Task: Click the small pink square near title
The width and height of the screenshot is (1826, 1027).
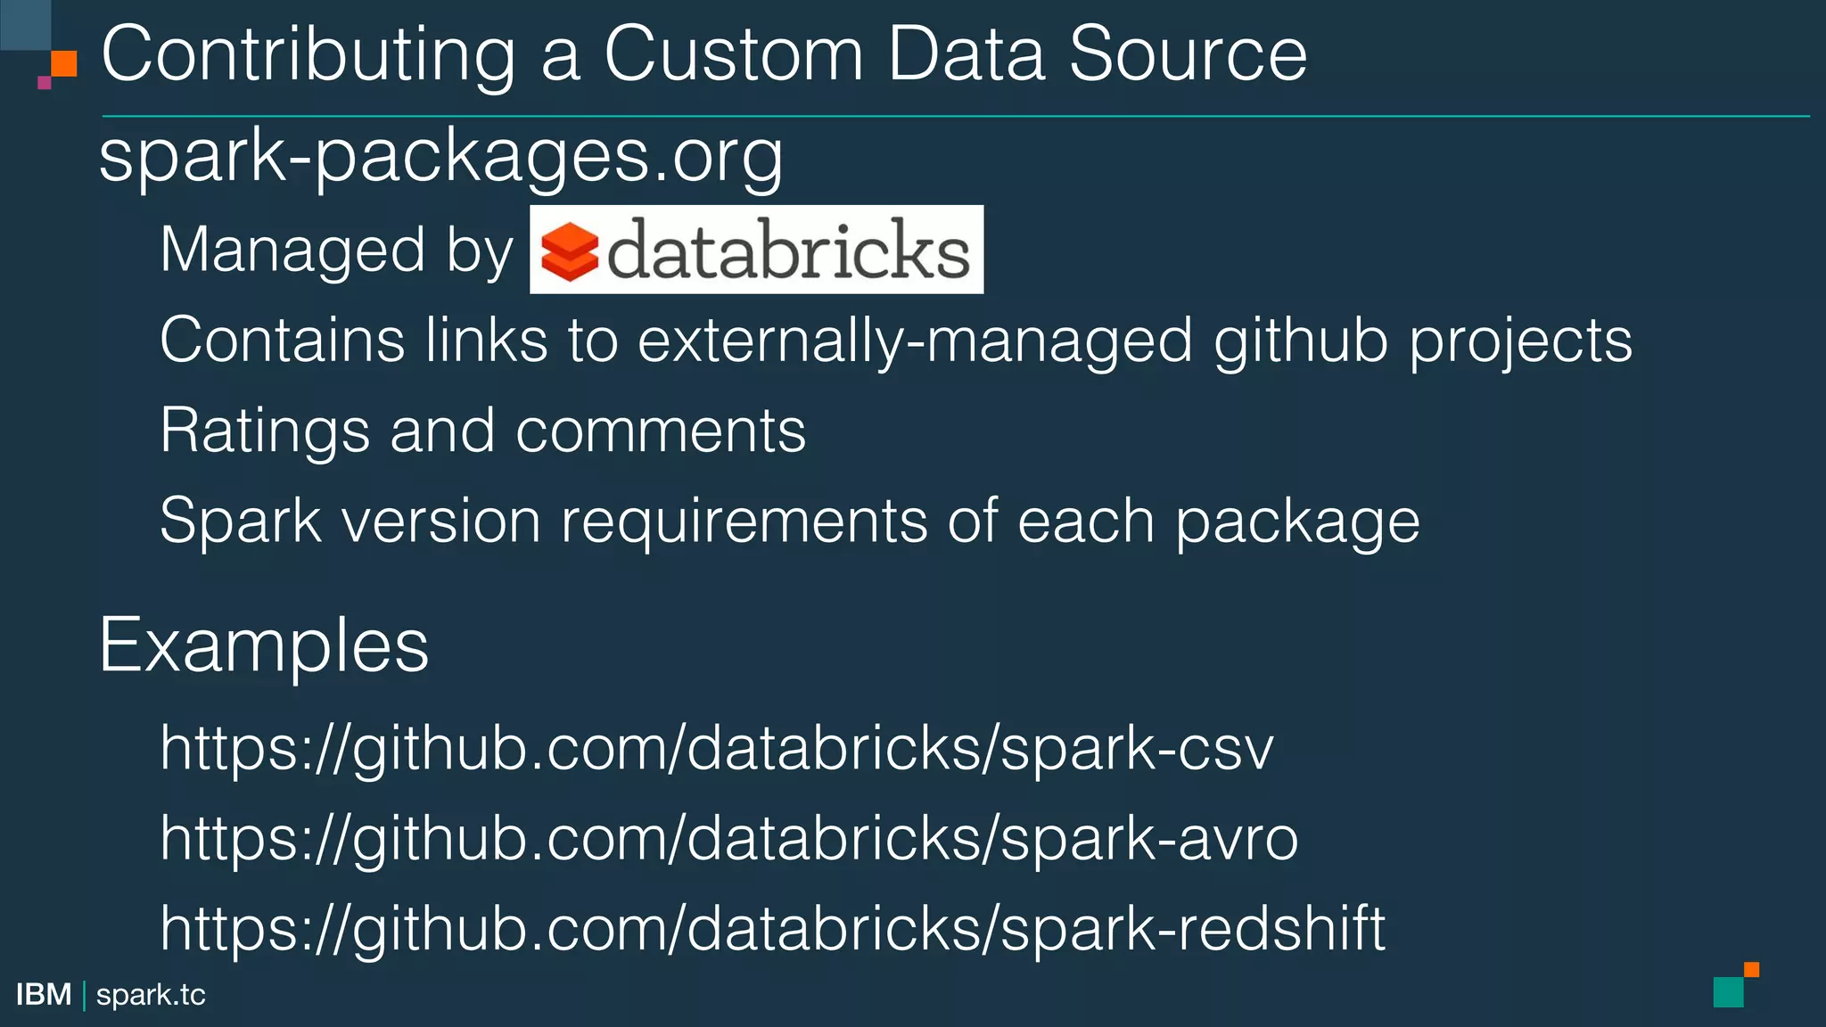Action: pyautogui.click(x=44, y=83)
